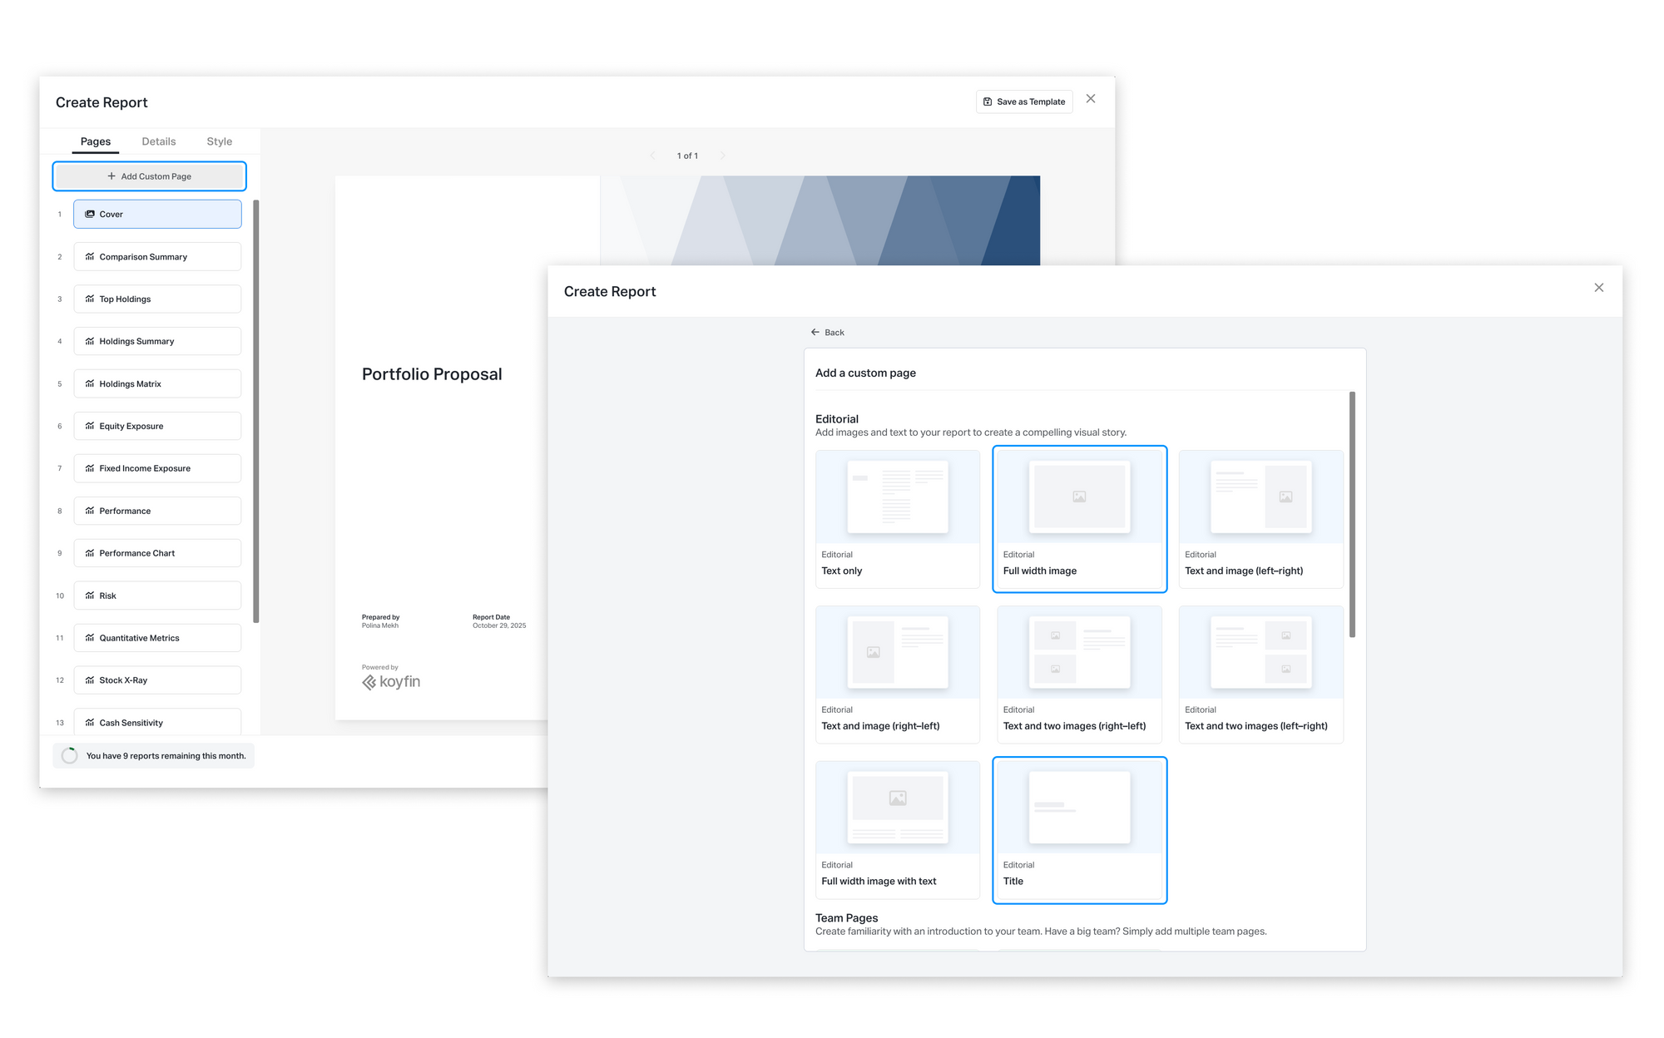This screenshot has height=1038, width=1664.
Task: Click the Back arrow icon
Action: tap(815, 332)
